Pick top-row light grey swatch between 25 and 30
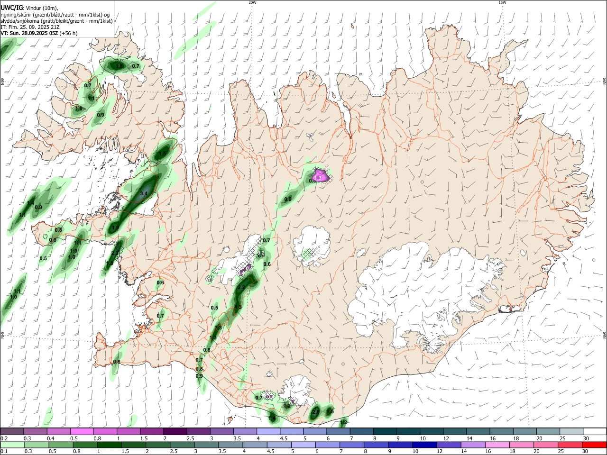Viewport: 607px width, 455px height. [572, 431]
